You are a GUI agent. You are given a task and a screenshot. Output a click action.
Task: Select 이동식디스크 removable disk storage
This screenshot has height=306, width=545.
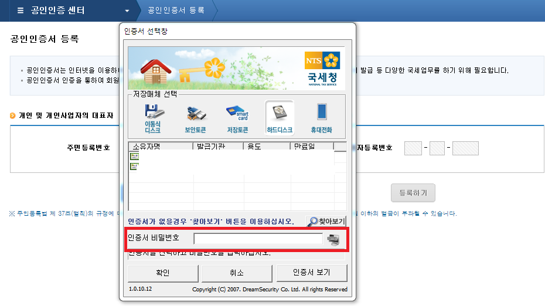click(152, 117)
